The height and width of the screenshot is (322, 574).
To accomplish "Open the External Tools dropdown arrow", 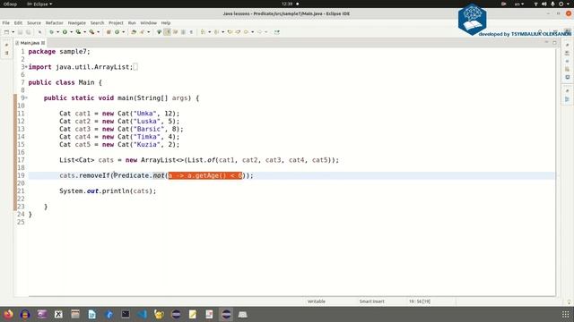I will (x=98, y=32).
